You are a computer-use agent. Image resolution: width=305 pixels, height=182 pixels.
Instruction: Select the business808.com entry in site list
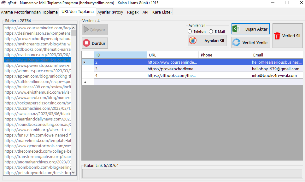[x=37, y=87]
